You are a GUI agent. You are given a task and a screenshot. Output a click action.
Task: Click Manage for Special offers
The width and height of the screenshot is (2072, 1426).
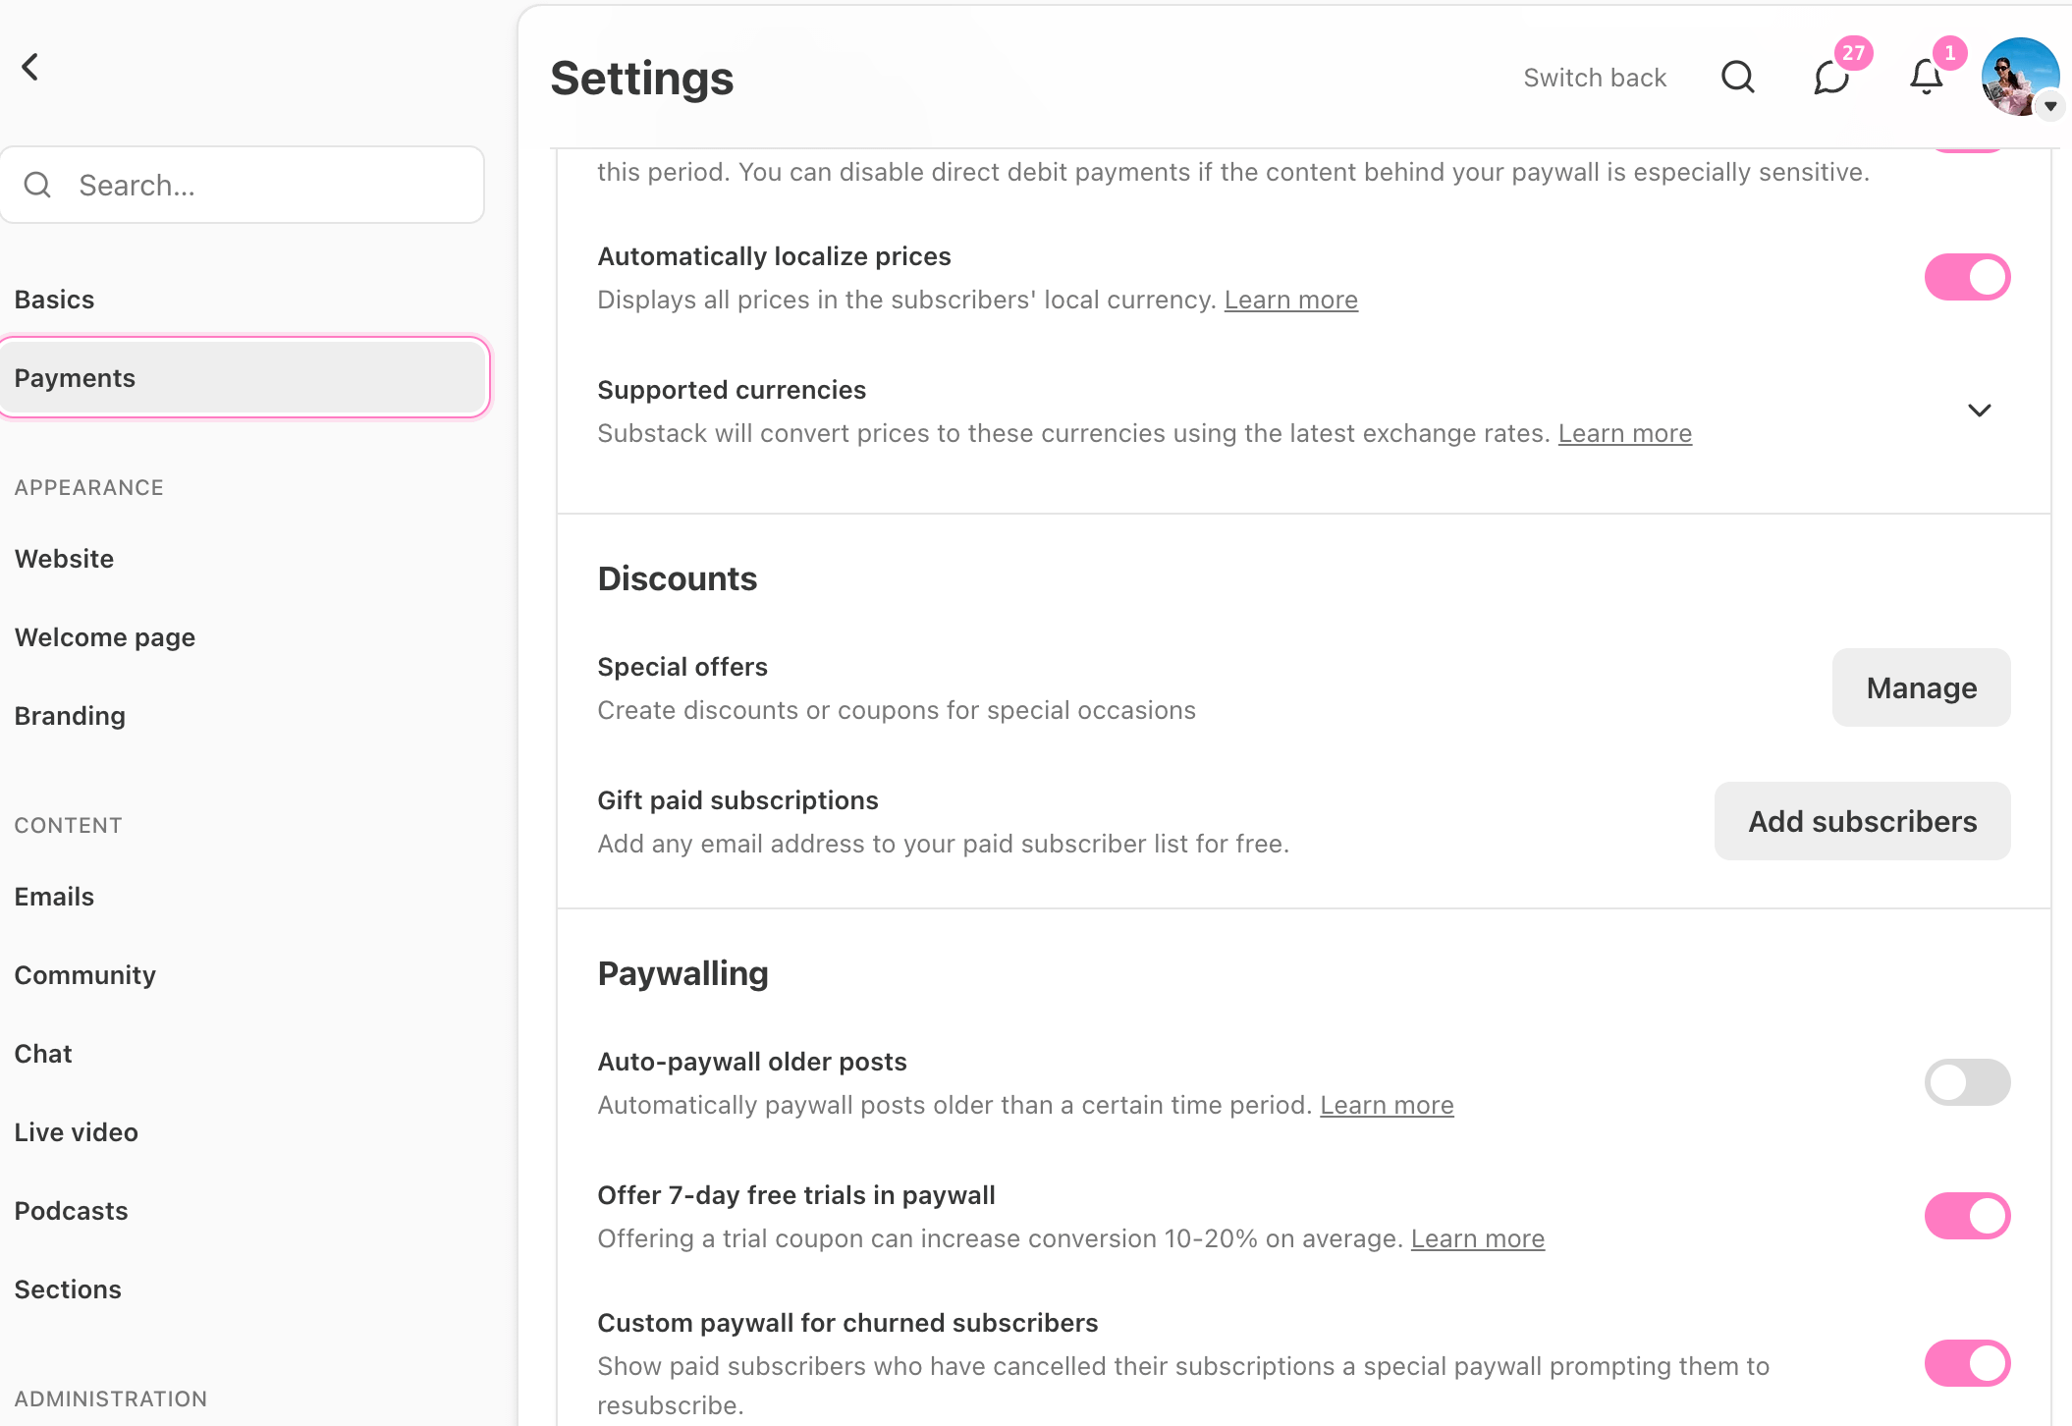click(x=1921, y=687)
